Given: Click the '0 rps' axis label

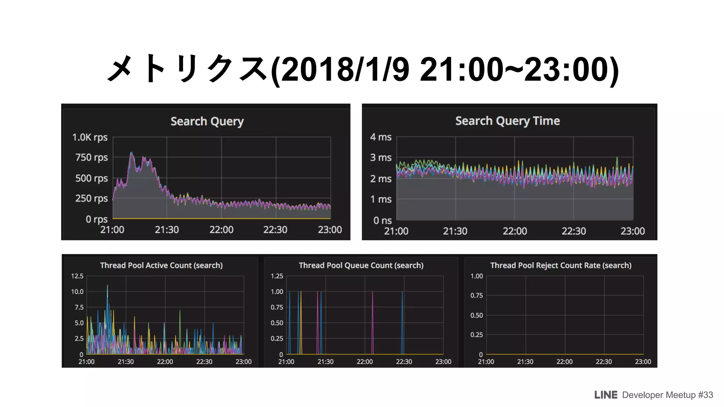Looking at the screenshot, I should (x=97, y=219).
